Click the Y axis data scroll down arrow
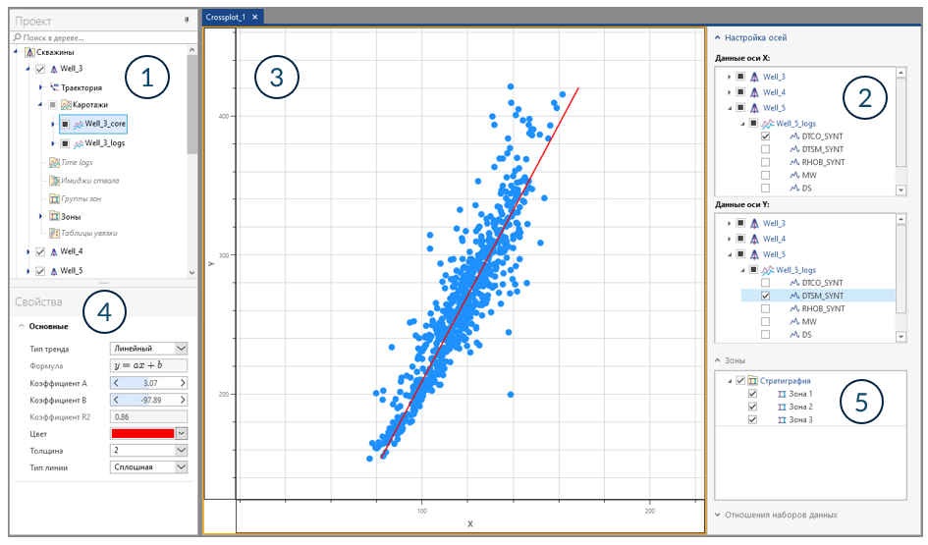This screenshot has height=545, width=928. (x=901, y=337)
